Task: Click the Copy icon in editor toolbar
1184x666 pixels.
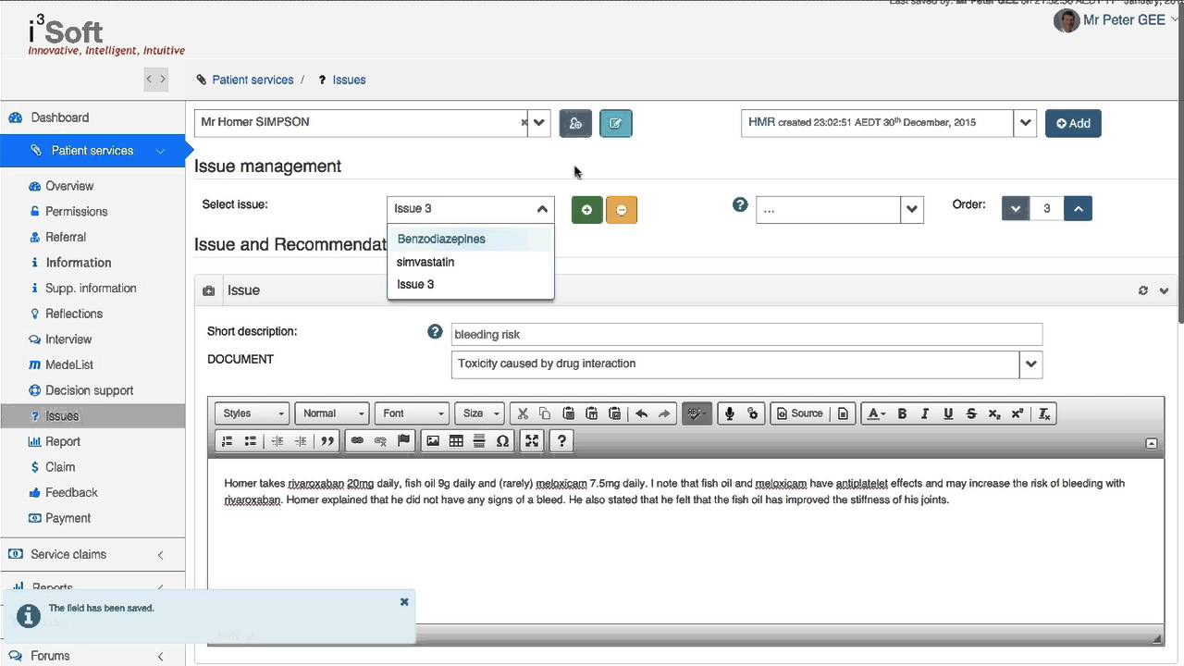Action: [545, 413]
